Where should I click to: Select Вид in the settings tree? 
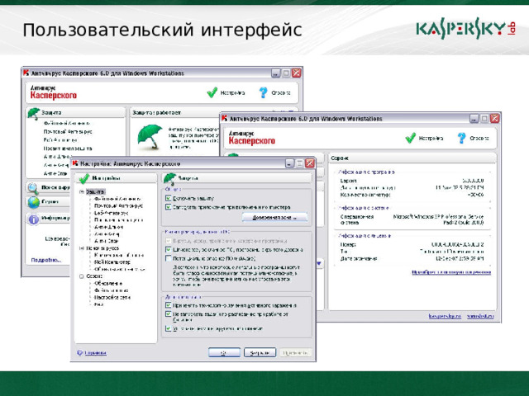pyautogui.click(x=98, y=304)
